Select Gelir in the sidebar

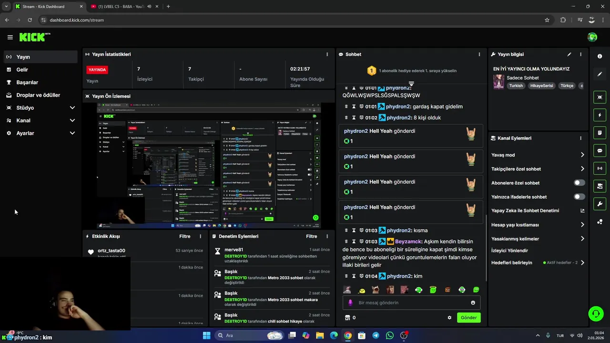coord(41,70)
